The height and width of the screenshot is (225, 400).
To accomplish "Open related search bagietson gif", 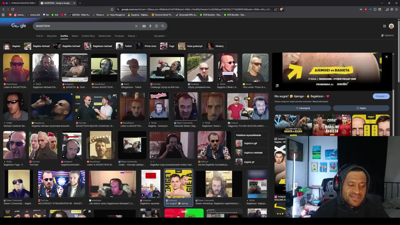I will click(x=251, y=143).
